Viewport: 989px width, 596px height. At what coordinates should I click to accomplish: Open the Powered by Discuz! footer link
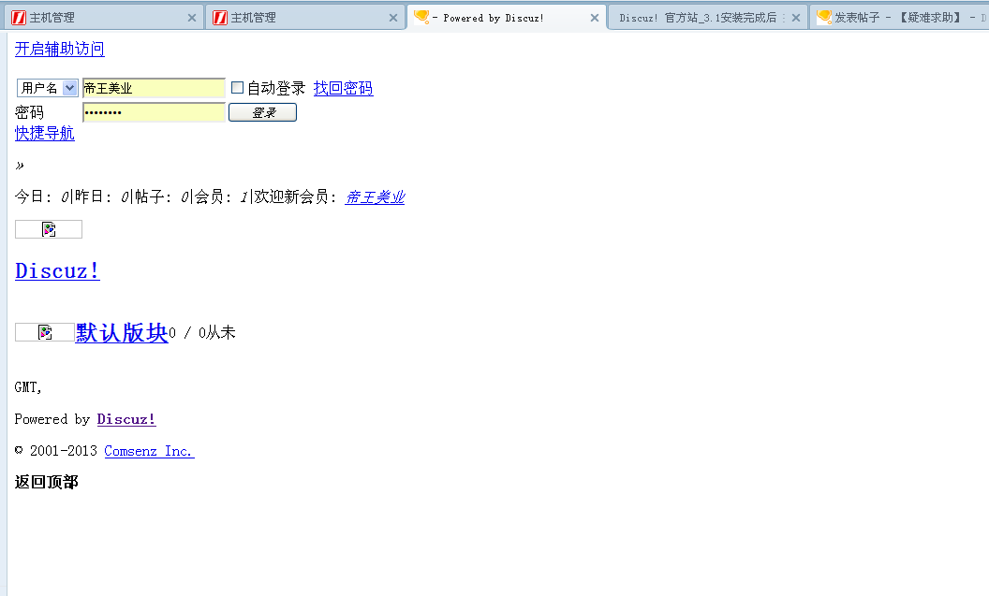126,419
